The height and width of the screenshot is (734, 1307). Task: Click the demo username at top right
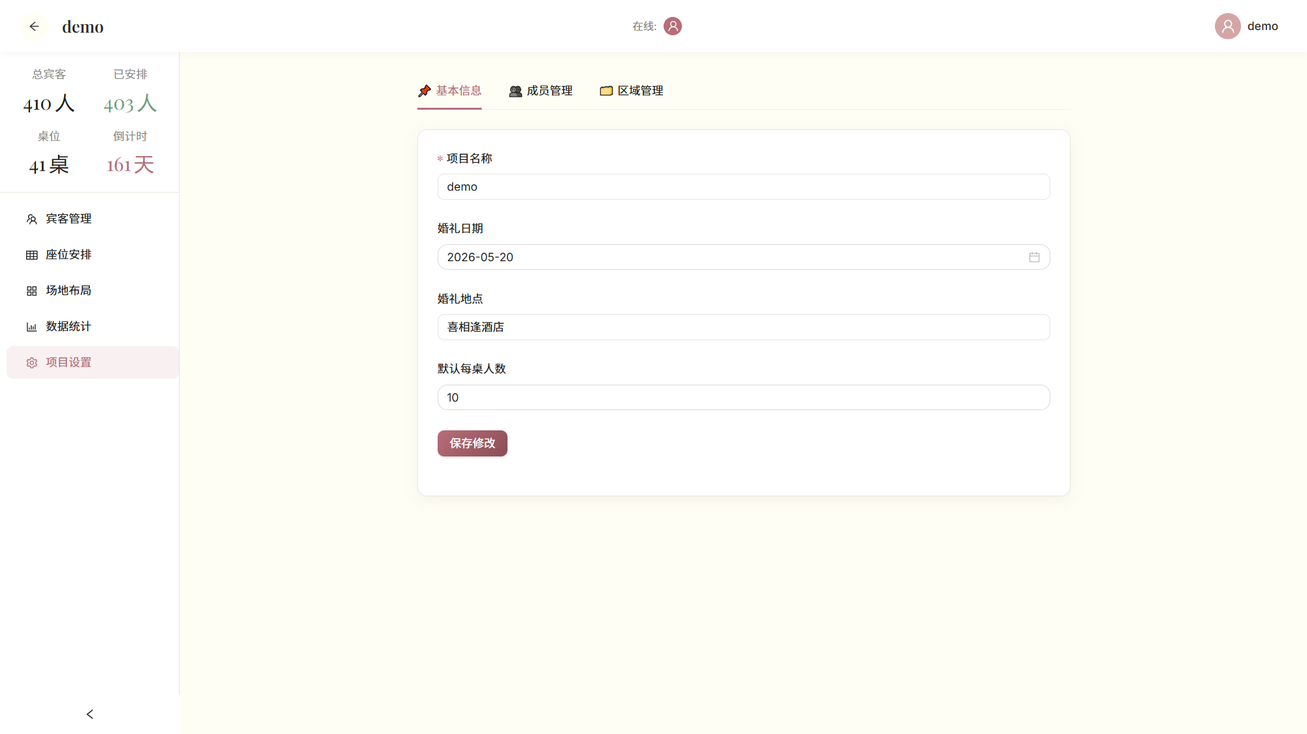coord(1262,26)
